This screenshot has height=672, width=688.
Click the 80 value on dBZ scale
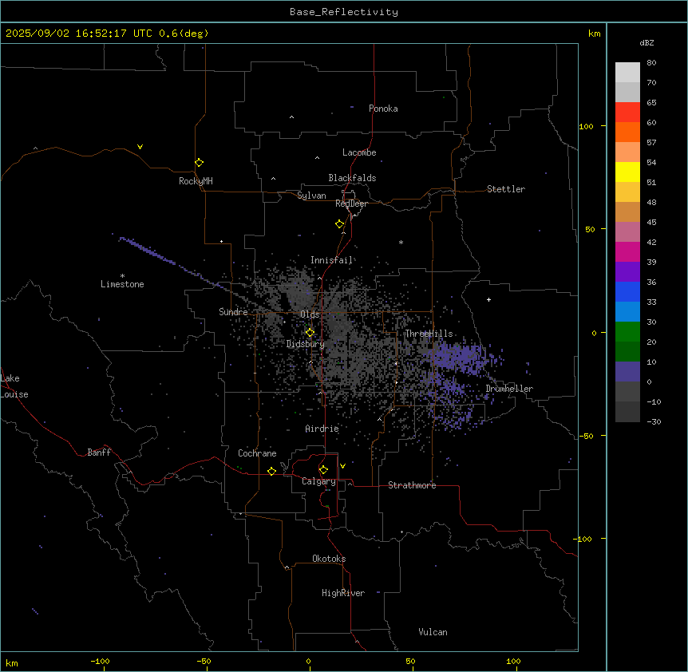click(651, 63)
